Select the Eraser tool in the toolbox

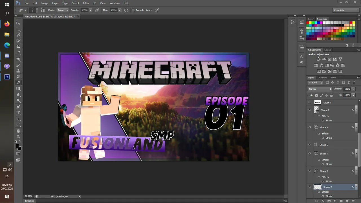[18, 83]
